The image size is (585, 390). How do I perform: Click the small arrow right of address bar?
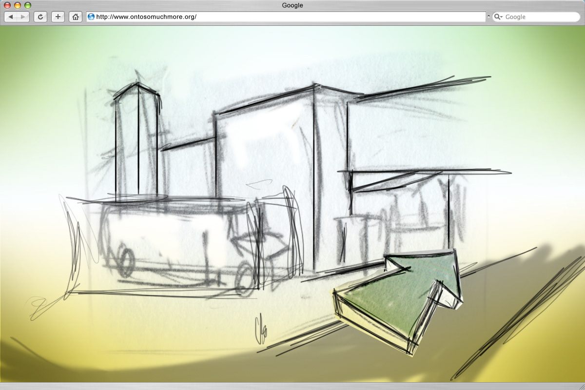(489, 17)
